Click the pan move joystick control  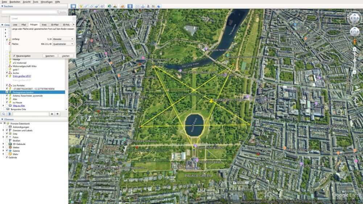pos(354,32)
